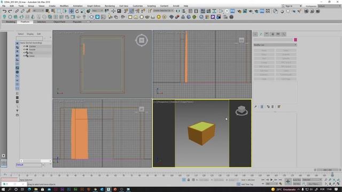Open the Create panel plus icon
Screen dimensions: 342x192
click(255, 34)
